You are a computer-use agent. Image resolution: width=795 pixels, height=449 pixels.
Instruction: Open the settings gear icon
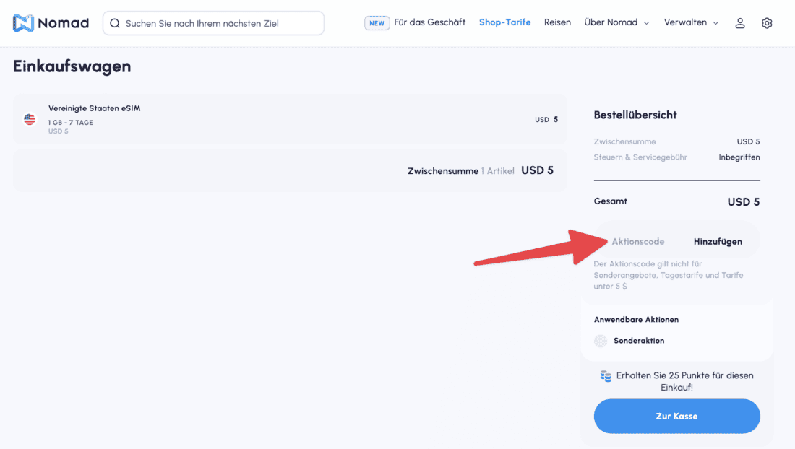767,23
